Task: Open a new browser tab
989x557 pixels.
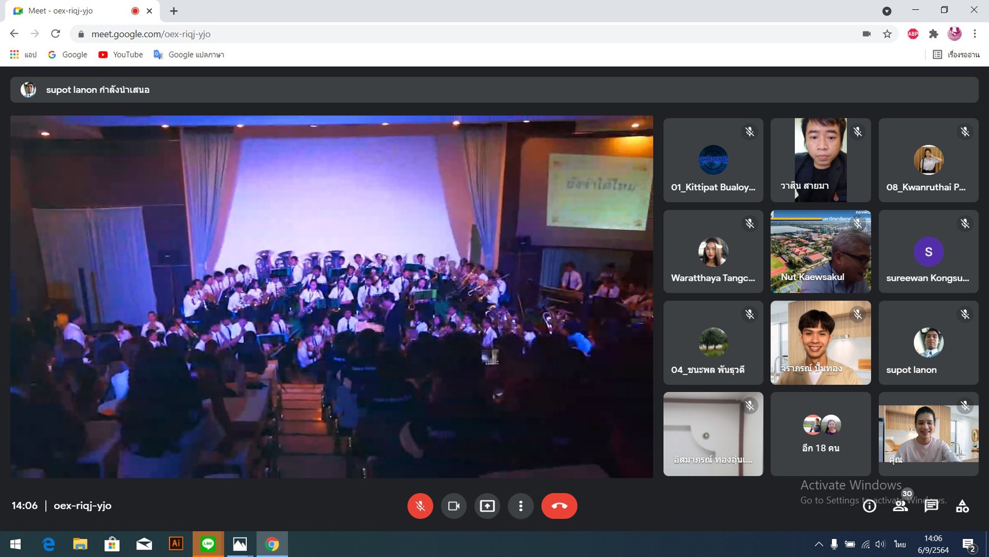Action: point(174,11)
